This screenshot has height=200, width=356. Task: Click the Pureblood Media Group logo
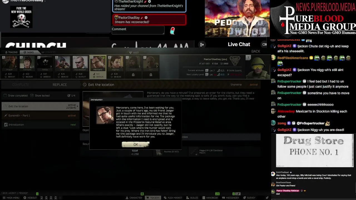click(x=314, y=19)
